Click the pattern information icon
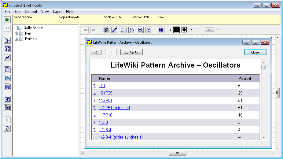 (7, 120)
